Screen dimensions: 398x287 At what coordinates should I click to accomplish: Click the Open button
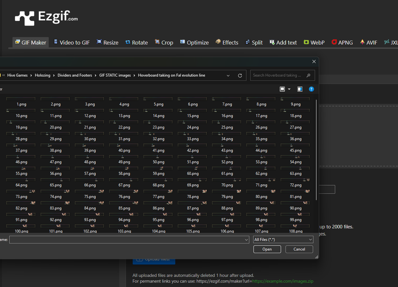point(267,249)
